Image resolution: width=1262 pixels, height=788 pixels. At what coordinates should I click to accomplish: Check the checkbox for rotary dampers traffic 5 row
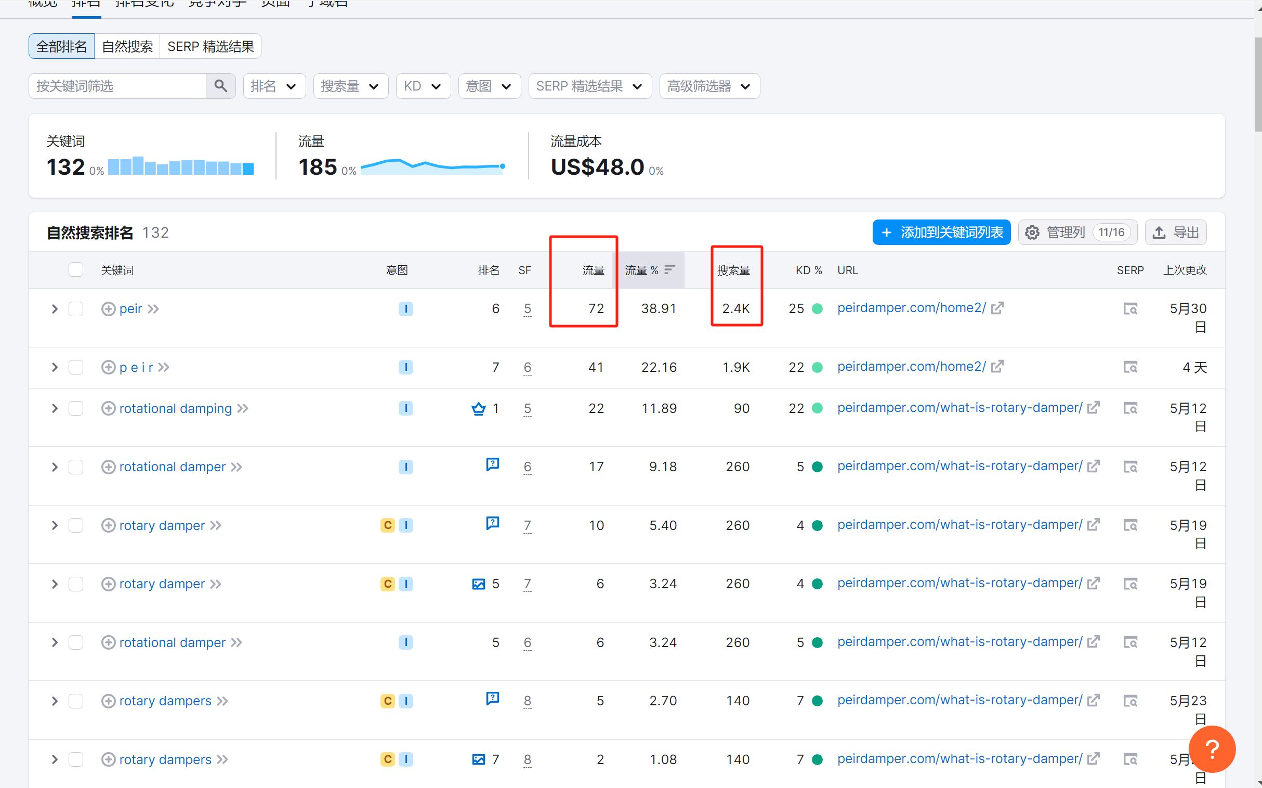pos(76,701)
